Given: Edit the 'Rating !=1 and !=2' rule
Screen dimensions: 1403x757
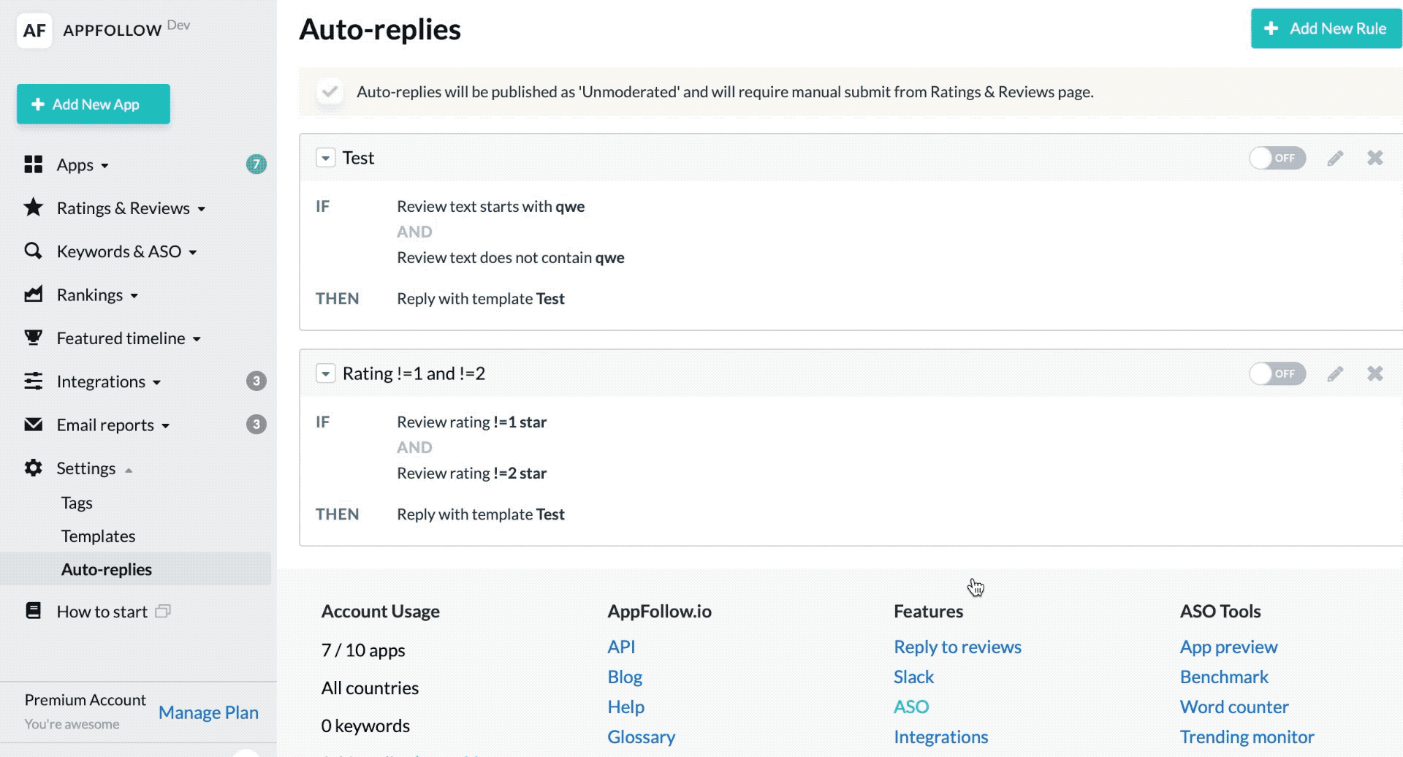Looking at the screenshot, I should point(1335,373).
